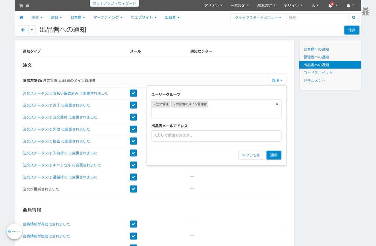Uncheck mail for 失敗 status

click(133, 129)
